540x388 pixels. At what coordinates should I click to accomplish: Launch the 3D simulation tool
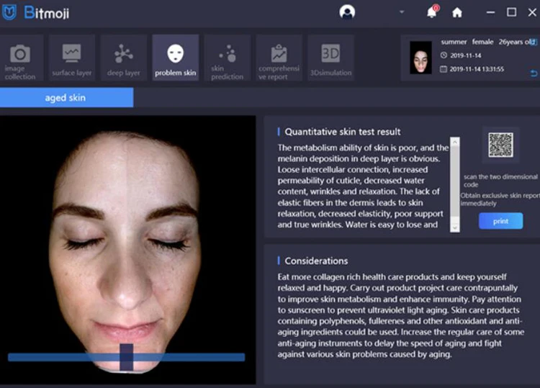(x=330, y=58)
